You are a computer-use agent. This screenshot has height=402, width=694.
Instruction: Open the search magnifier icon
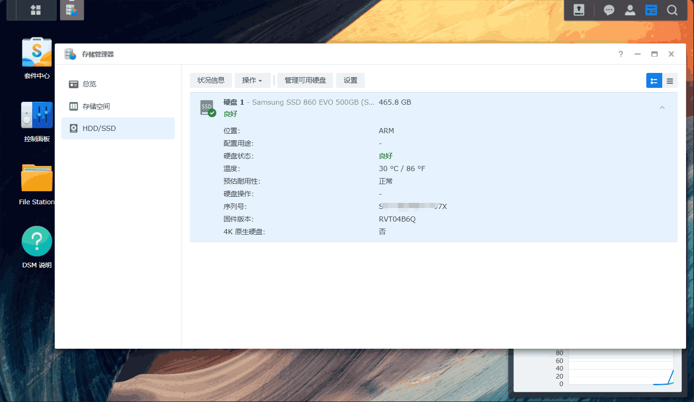(x=672, y=10)
